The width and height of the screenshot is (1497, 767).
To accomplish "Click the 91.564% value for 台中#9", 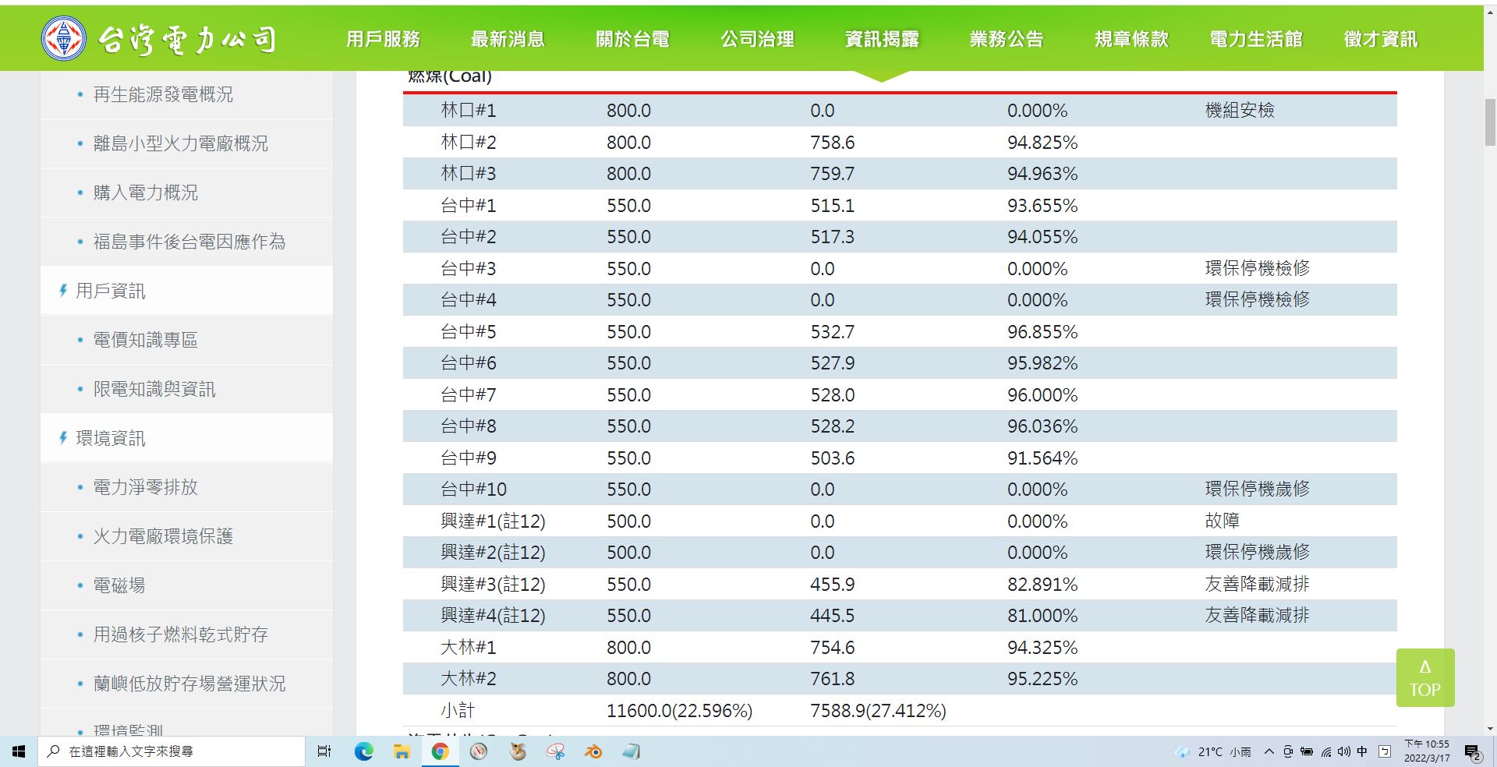I will (1042, 458).
